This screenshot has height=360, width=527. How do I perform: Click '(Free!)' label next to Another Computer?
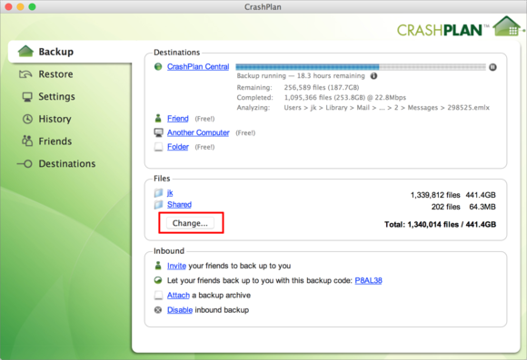[x=245, y=133]
